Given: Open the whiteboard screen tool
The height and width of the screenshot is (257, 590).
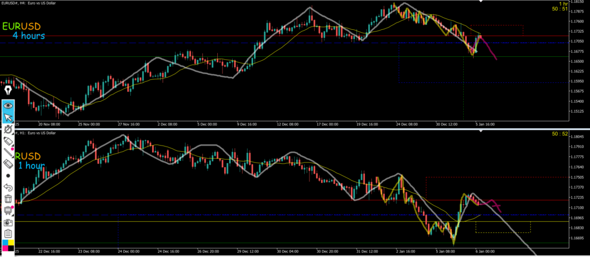Looking at the screenshot, I should point(9,210).
